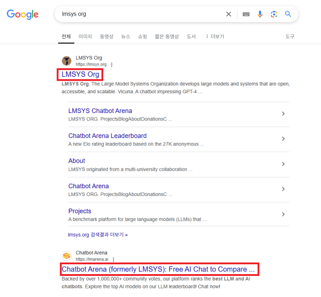321x297 pixels.
Task: Click the https://lmarena.ai URL text
Action: tap(92, 259)
